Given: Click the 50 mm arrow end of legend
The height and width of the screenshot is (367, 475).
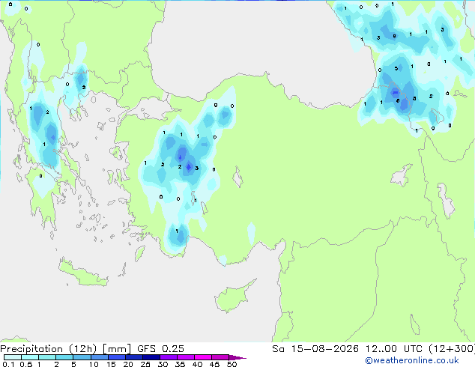Looking at the screenshot, I should pyautogui.click(x=237, y=357).
